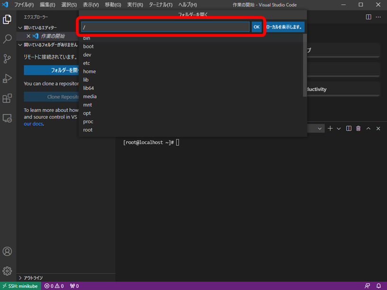Open the new terminal profile dropdown arrow
This screenshot has height=290, width=387.
click(x=339, y=129)
